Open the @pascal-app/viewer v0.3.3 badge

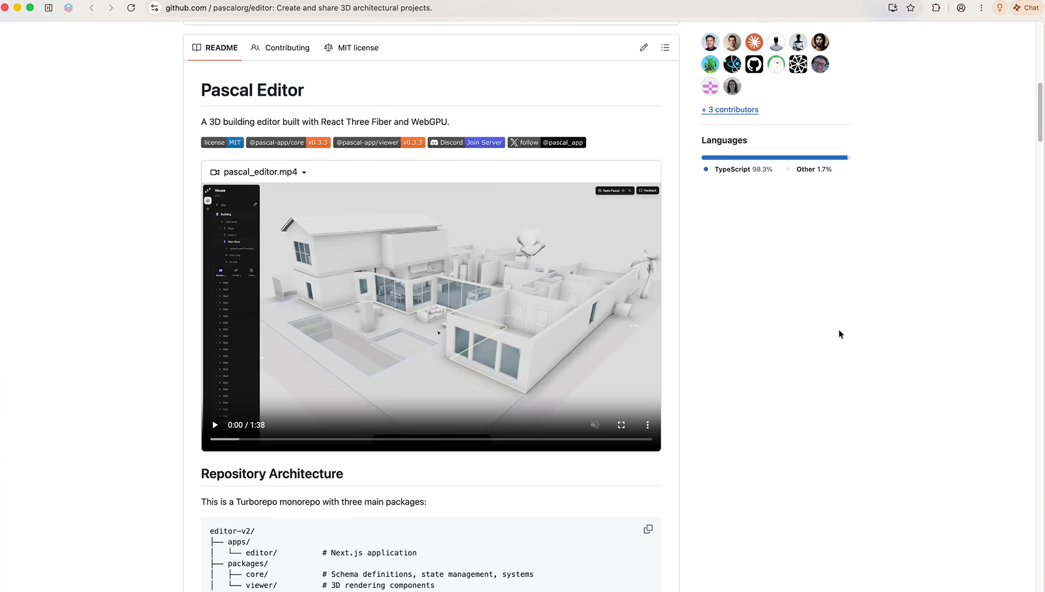[379, 143]
